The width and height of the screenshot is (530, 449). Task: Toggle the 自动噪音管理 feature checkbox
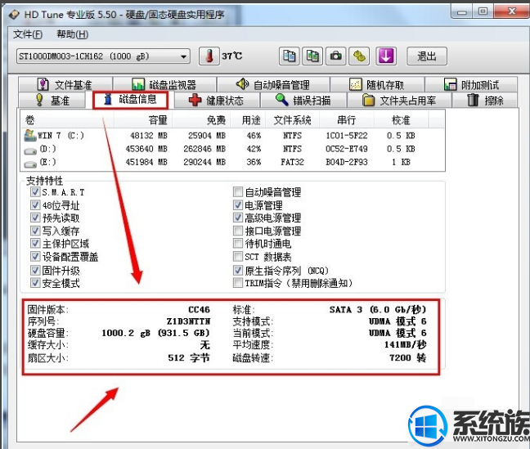(x=238, y=192)
